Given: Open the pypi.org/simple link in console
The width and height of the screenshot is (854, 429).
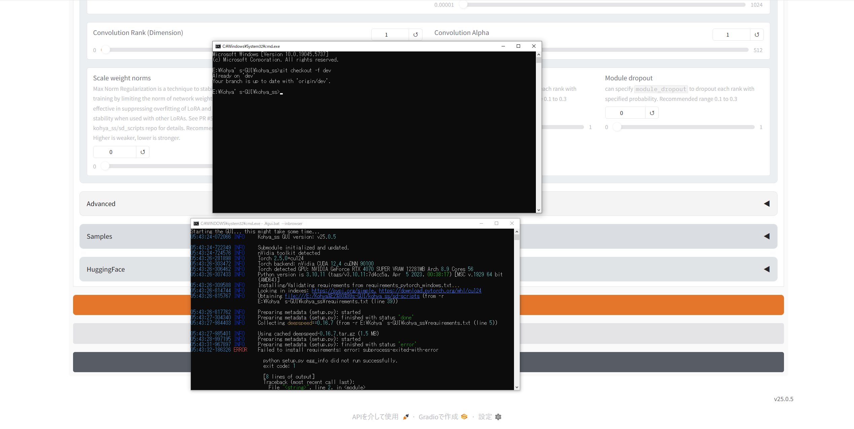Looking at the screenshot, I should 343,291.
